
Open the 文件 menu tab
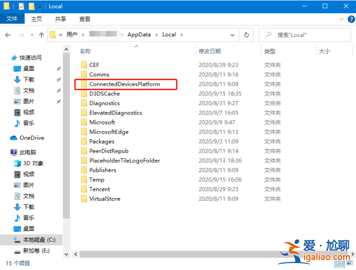(12, 19)
